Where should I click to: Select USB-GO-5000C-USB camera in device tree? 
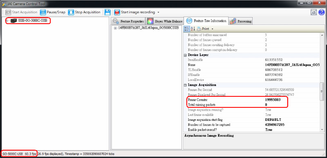point(33,20)
